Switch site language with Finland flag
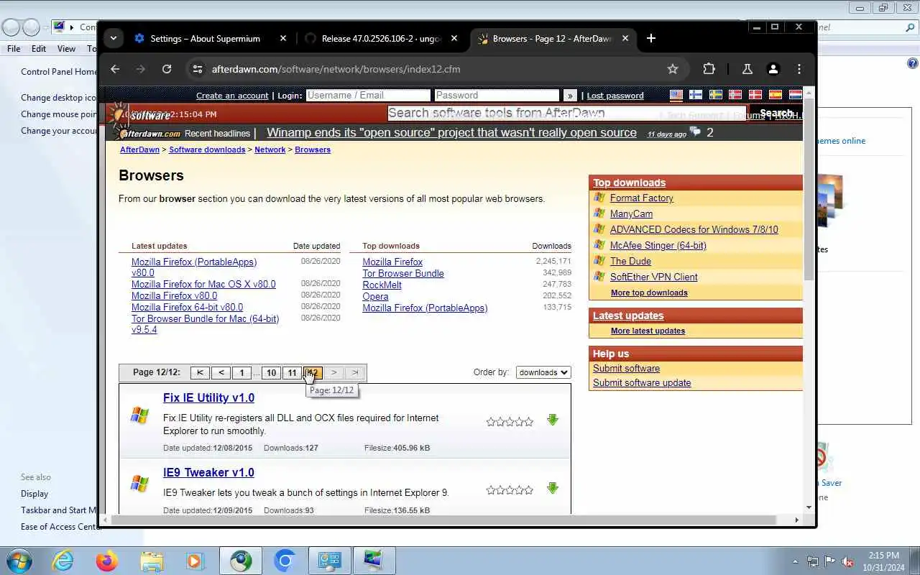Image resolution: width=920 pixels, height=575 pixels. [696, 95]
